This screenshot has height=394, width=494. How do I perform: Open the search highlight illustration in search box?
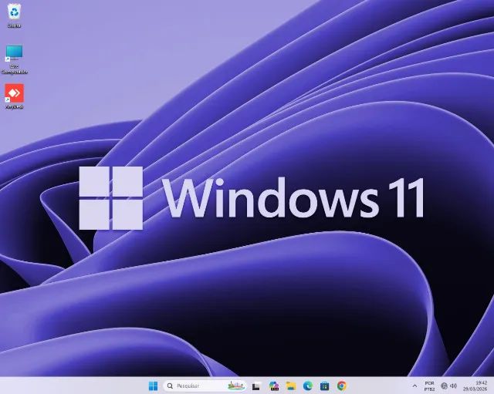pos(236,386)
